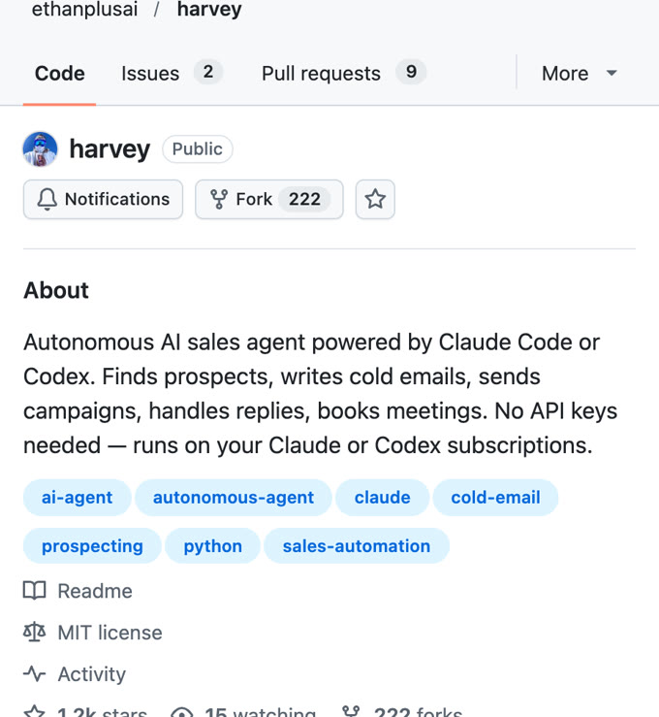Click the Notifications button

(x=104, y=199)
